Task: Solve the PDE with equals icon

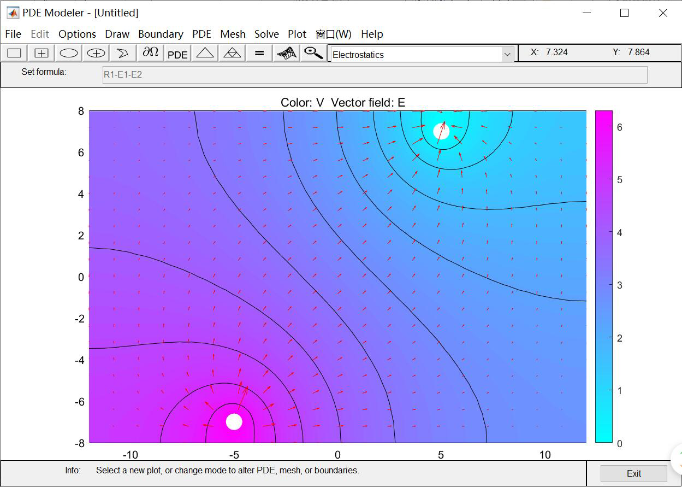Action: pos(259,53)
